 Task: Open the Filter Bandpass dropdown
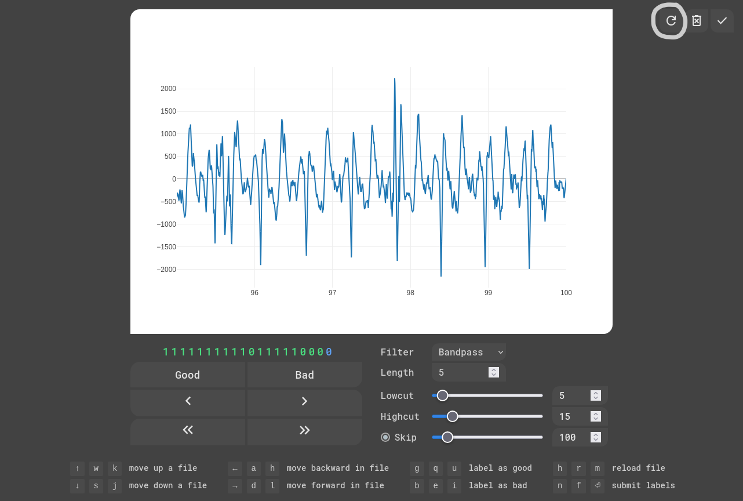point(469,352)
